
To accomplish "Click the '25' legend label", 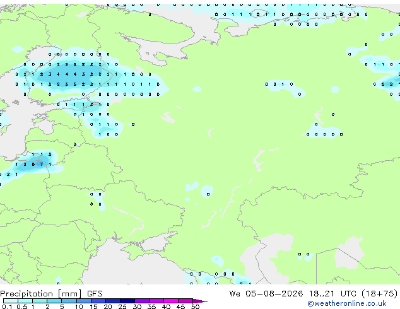I will 122,306.
